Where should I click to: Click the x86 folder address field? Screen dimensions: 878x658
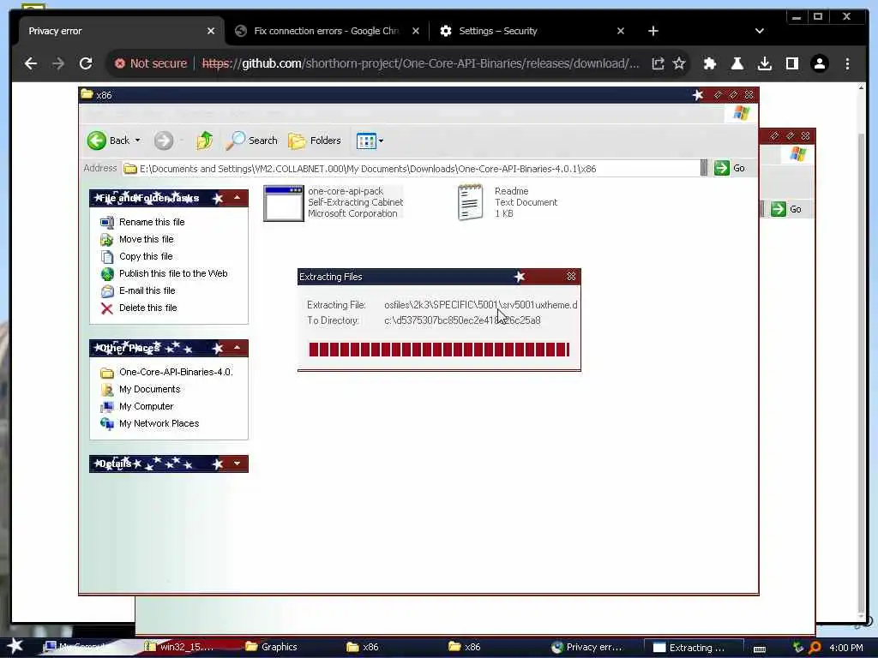tap(412, 169)
